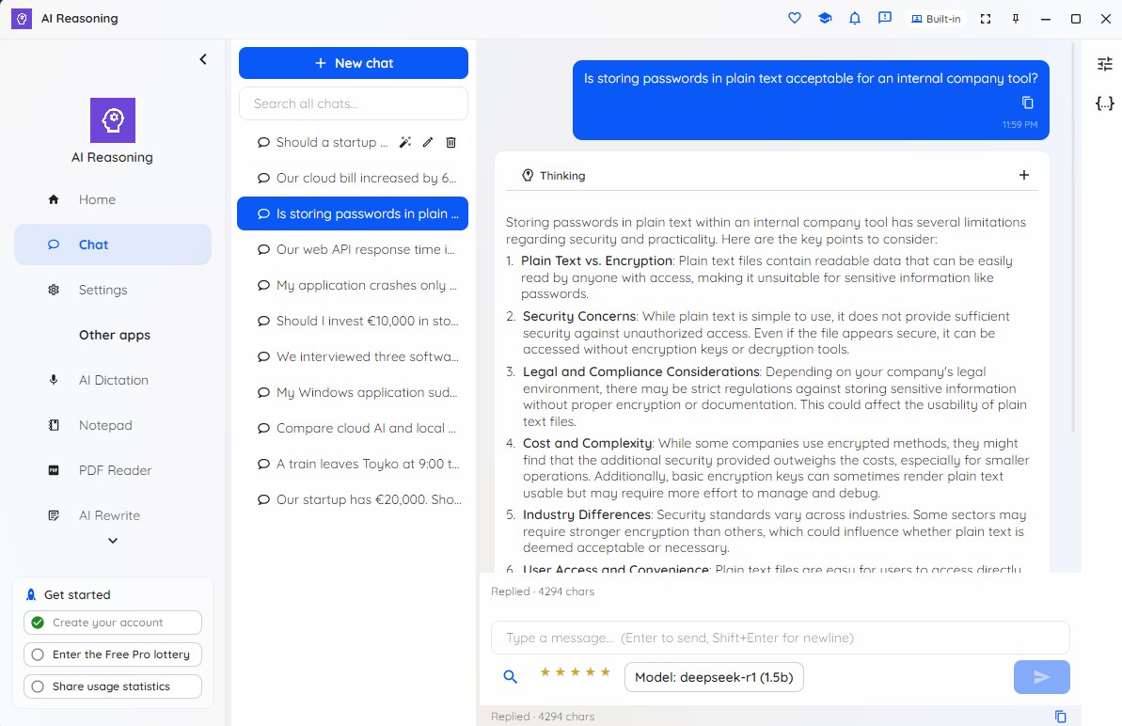Screen dimensions: 1122x726
Task: Open chat 'Compare cloud AI and local ...'
Action: click(x=354, y=429)
